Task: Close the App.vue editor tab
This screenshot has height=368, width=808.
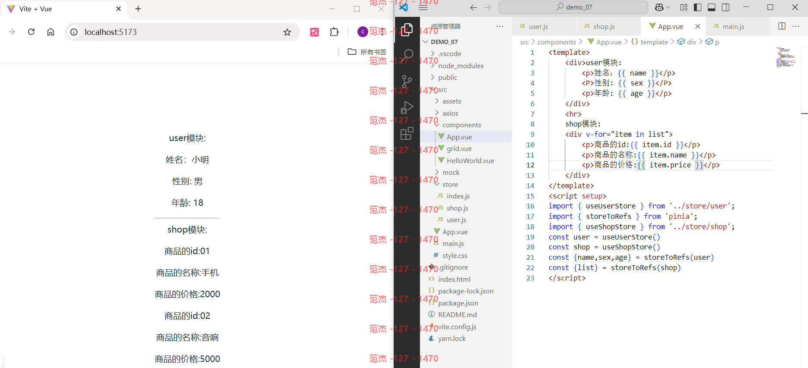Action: pyautogui.click(x=698, y=26)
